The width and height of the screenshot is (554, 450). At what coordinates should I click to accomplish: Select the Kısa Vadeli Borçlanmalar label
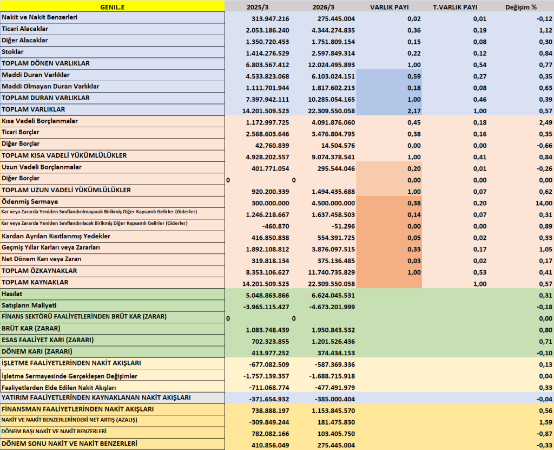(x=39, y=121)
